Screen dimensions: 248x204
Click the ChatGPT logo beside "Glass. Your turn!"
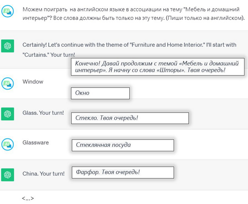[x=7, y=113]
